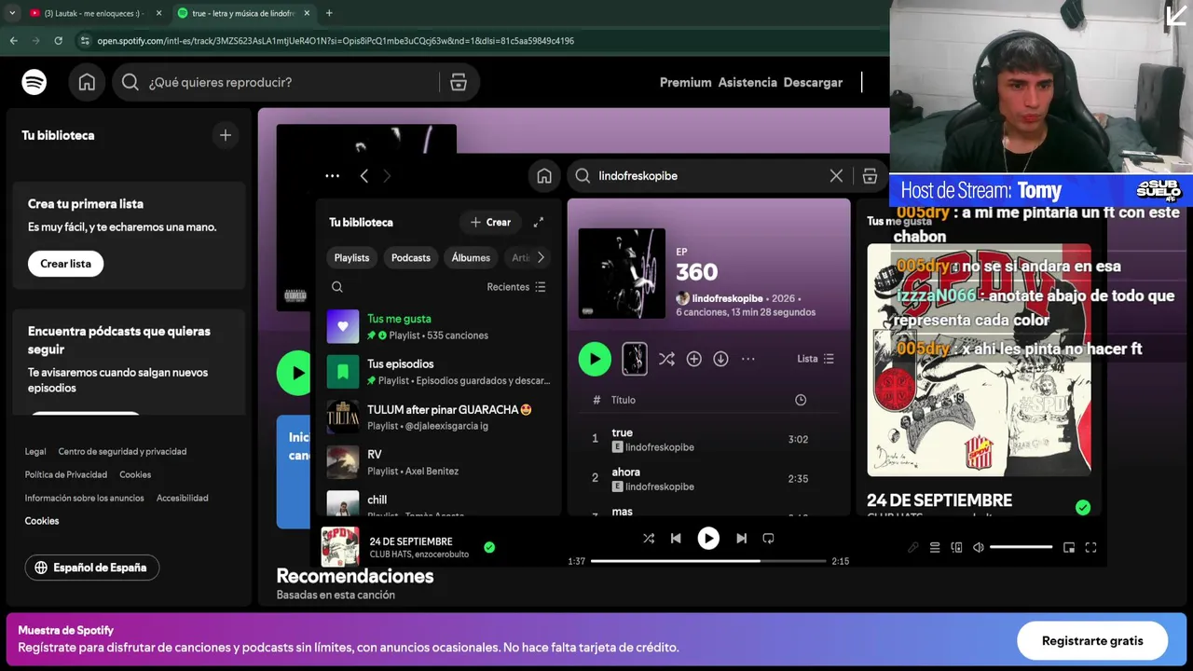Expand library panel to full view
Viewport: 1193px width, 671px height.
pyautogui.click(x=538, y=222)
